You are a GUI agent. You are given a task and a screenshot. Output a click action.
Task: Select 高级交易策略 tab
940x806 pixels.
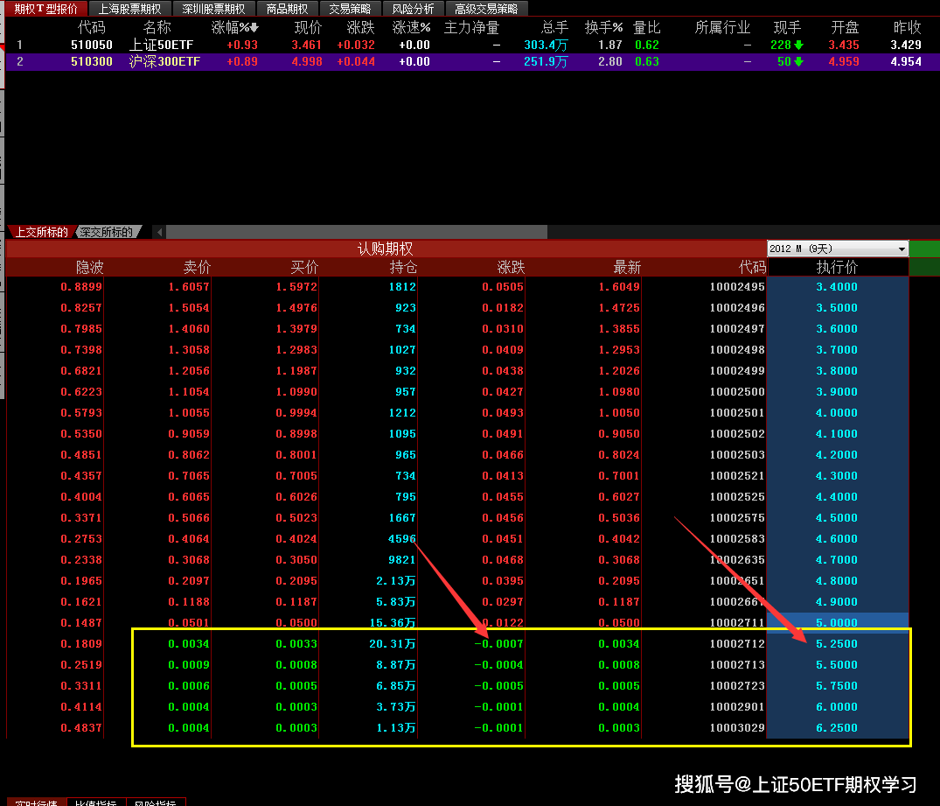pyautogui.click(x=485, y=9)
